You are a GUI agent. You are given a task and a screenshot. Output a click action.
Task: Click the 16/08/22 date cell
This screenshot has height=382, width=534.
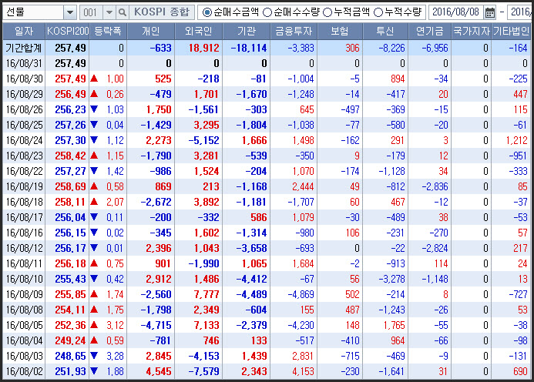coord(24,171)
